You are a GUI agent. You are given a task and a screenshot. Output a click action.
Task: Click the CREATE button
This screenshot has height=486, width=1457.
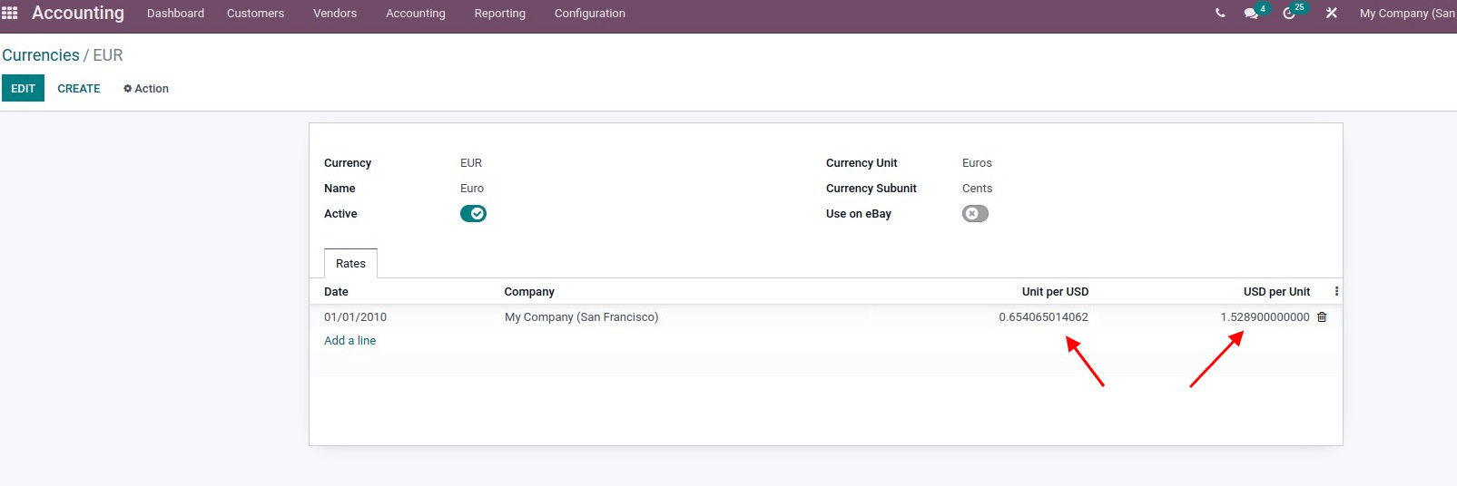79,88
